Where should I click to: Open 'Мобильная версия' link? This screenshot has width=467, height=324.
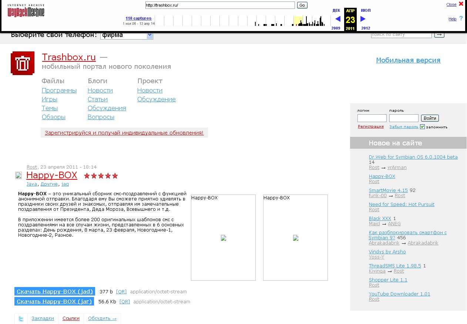point(408,60)
